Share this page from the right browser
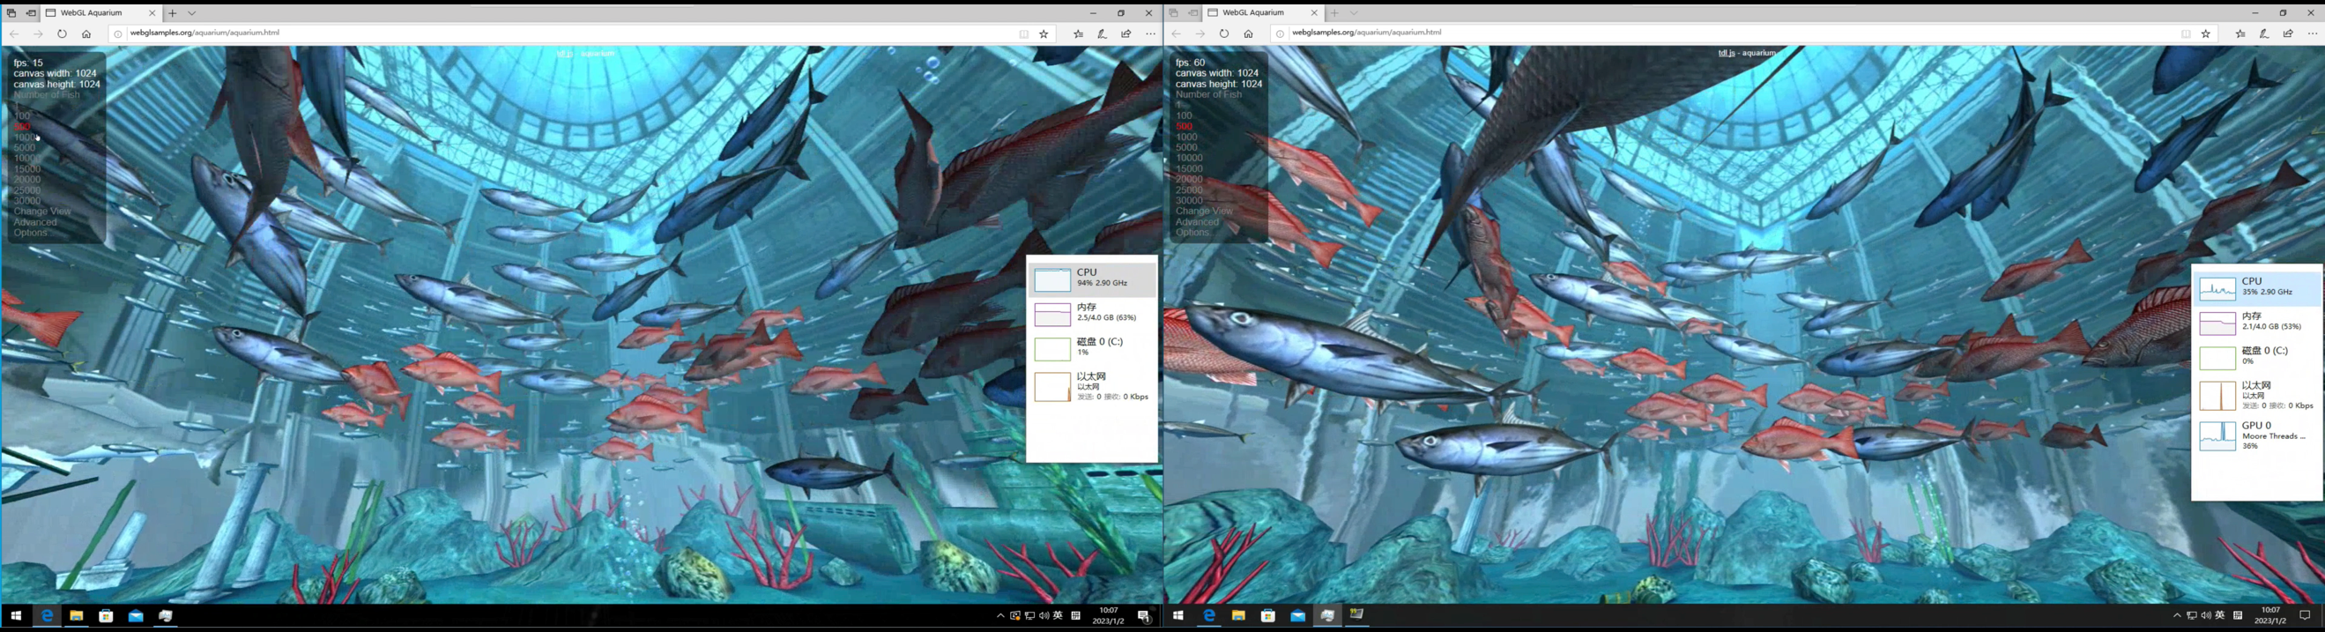2325x632 pixels. [2288, 34]
